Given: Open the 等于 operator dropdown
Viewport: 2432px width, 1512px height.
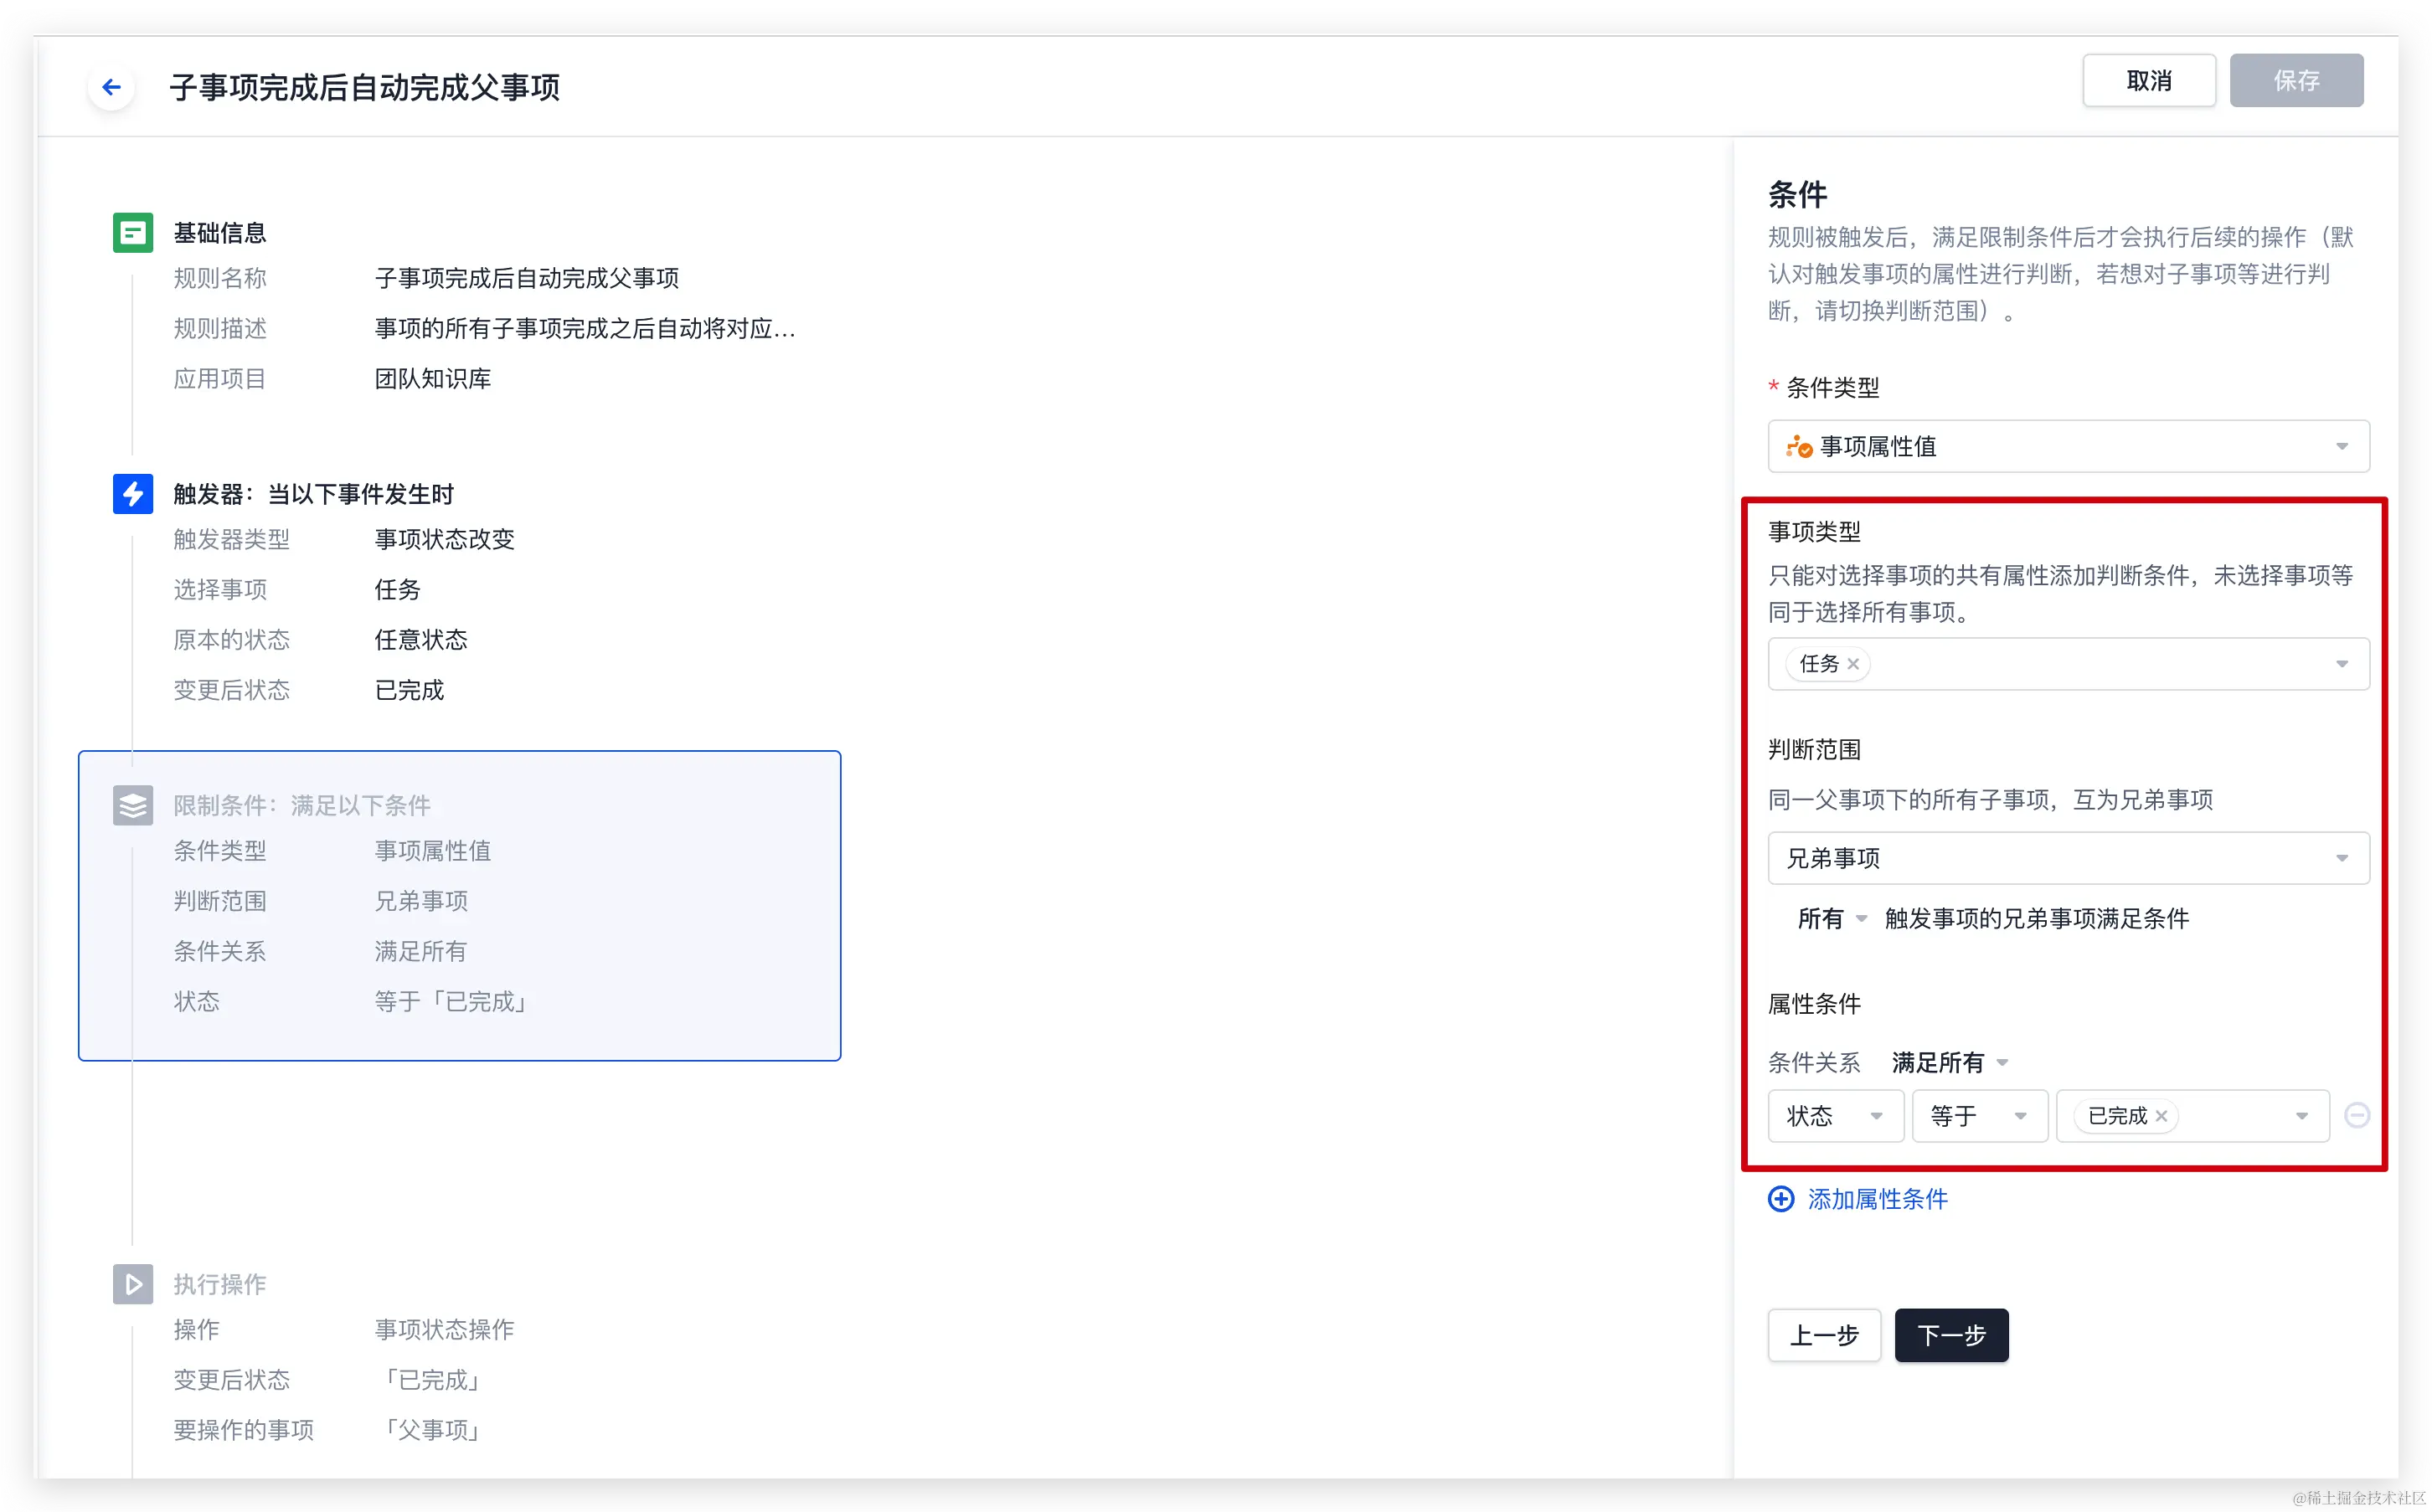Looking at the screenshot, I should [1979, 1116].
